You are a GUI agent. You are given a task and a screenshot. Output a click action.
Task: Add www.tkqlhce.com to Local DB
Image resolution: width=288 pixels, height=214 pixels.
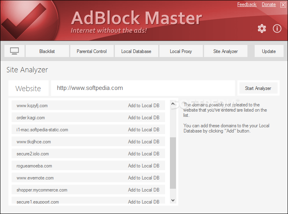(x=144, y=142)
